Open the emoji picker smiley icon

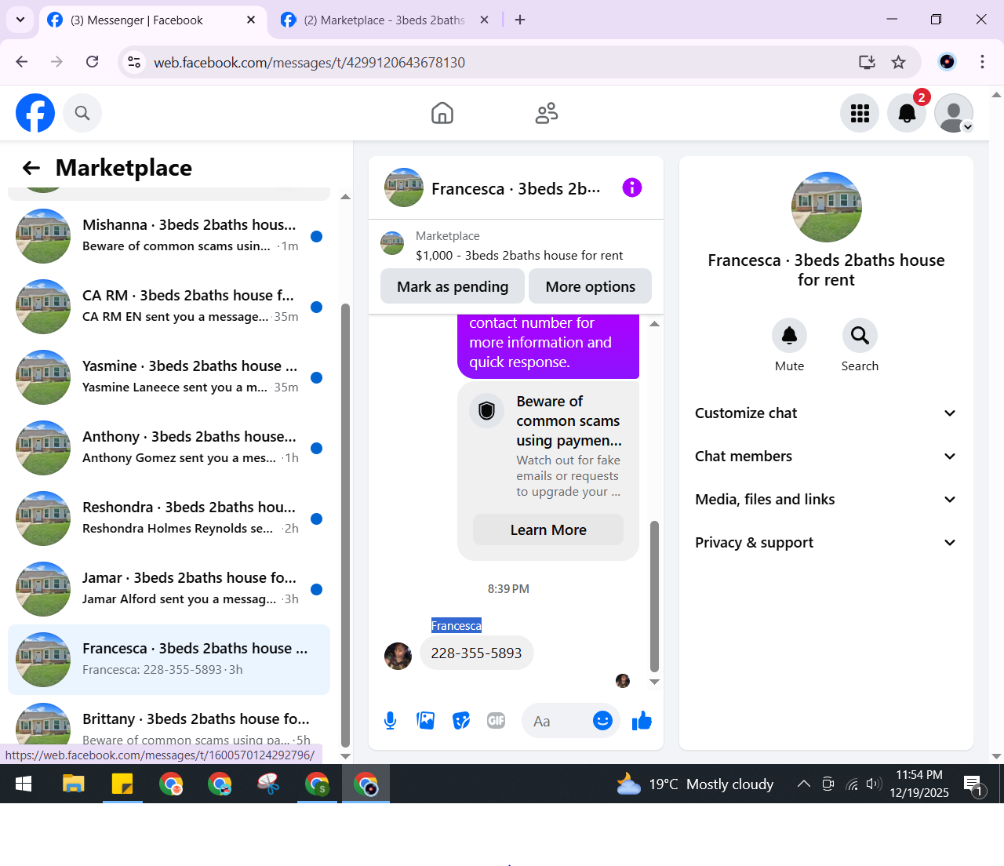pyautogui.click(x=602, y=721)
